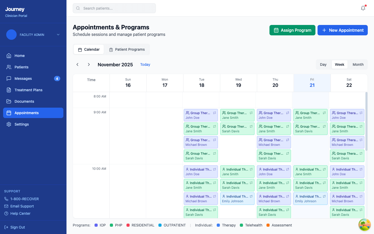Keep Week view selected
Image resolution: width=374 pixels, height=234 pixels.
coord(340,64)
